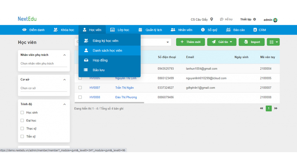This screenshot has height=167, width=297.
Task: Click the Điểm danh eye icon
Action: pos(25,30)
